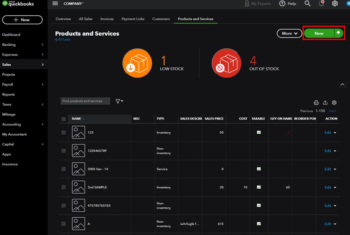Viewport: 350px width, 235px height.
Task: Click the hamburger menu icon
Action: pos(55,4)
